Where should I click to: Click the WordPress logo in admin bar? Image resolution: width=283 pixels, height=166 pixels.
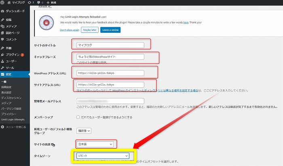(4, 3)
